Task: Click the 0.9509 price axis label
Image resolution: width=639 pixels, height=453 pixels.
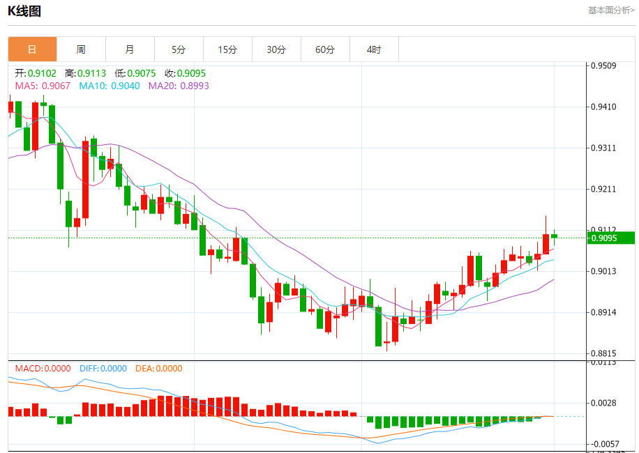Action: (x=603, y=66)
